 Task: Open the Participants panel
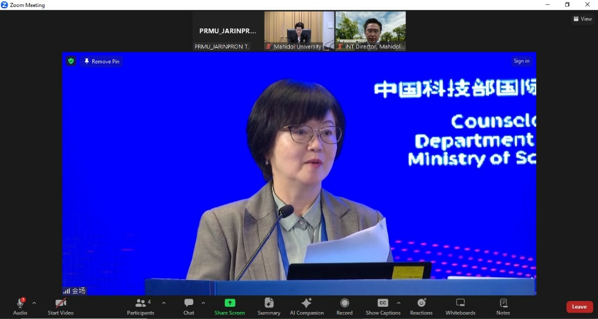[140, 306]
